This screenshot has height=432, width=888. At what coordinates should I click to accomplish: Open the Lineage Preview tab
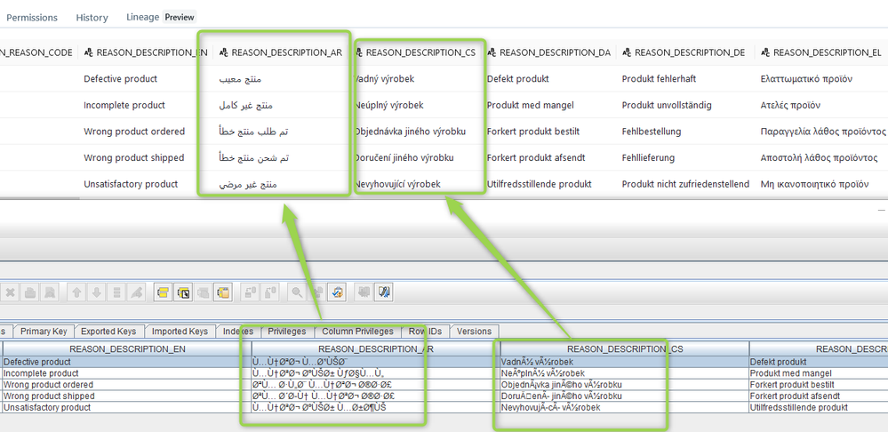click(x=160, y=17)
